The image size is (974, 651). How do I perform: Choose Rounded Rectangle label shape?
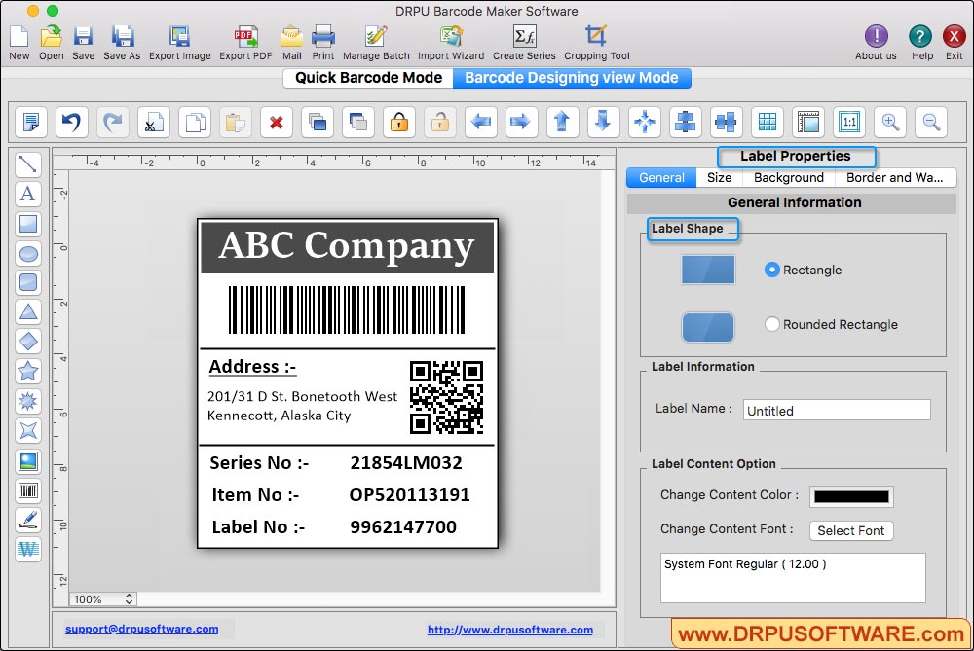click(770, 324)
